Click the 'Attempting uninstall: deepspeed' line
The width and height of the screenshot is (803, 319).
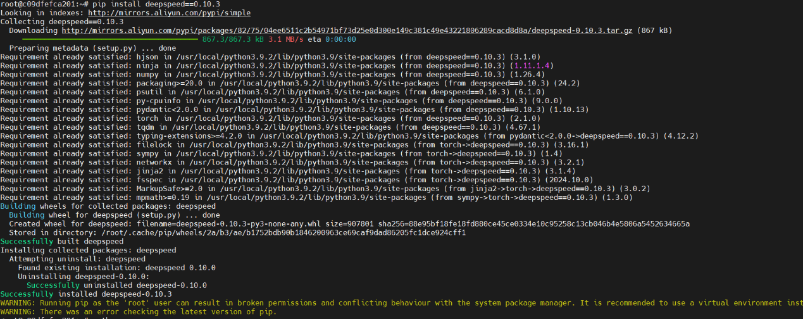pyautogui.click(x=77, y=260)
